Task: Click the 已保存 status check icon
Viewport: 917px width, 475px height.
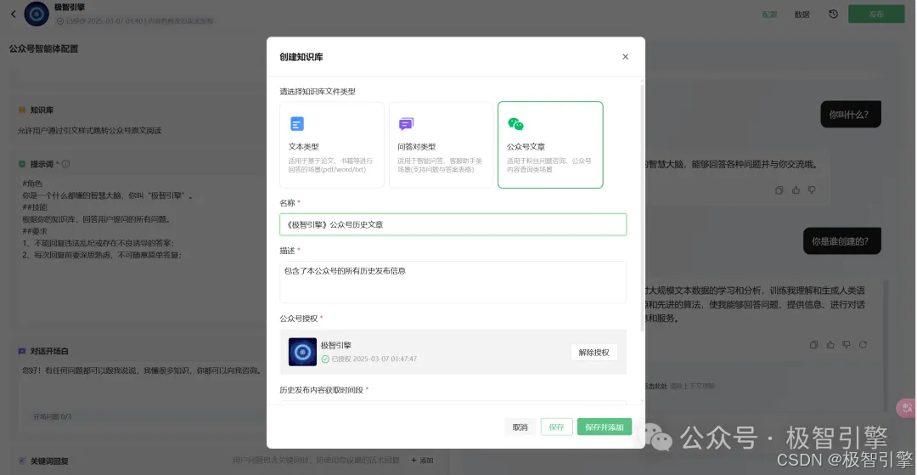Action: 59,21
